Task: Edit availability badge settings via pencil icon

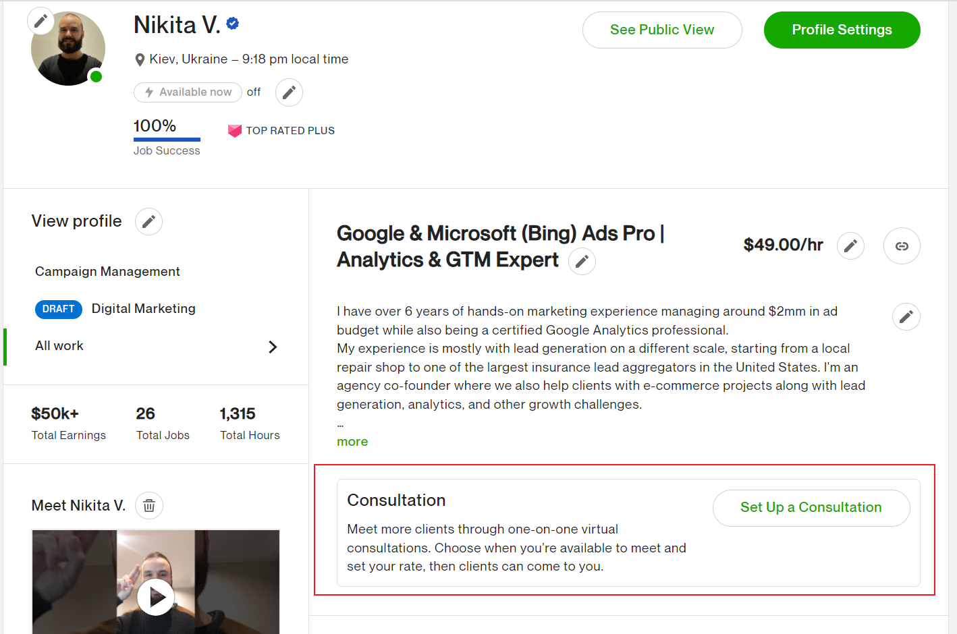Action: tap(289, 92)
